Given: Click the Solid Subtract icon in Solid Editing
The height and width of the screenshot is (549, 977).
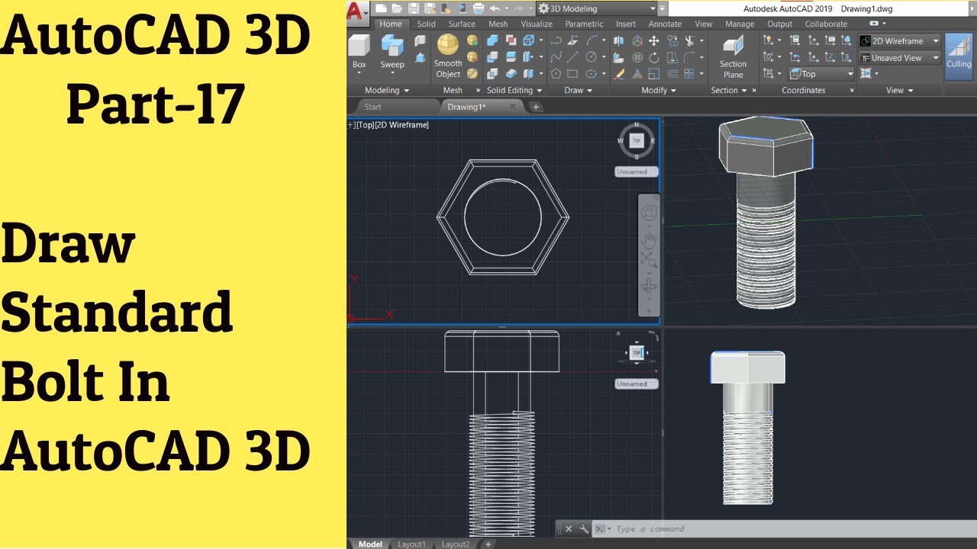Looking at the screenshot, I should [x=492, y=57].
